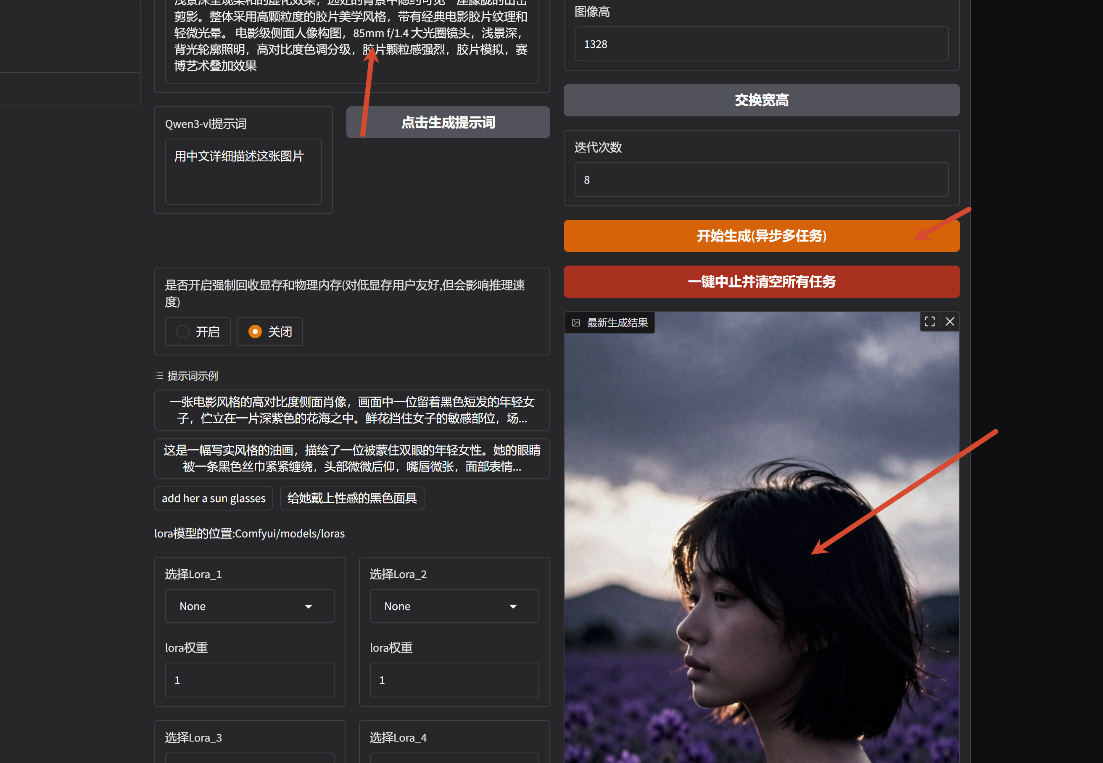Click the 图像高 label
Viewport: 1103px width, 763px height.
click(592, 11)
